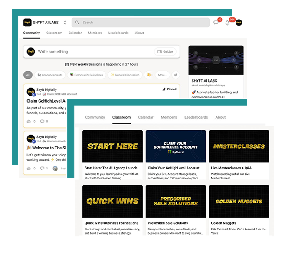Click the Claim Your GoHighLevel Account card title
This screenshot has height=255, width=285.
tap(174, 168)
